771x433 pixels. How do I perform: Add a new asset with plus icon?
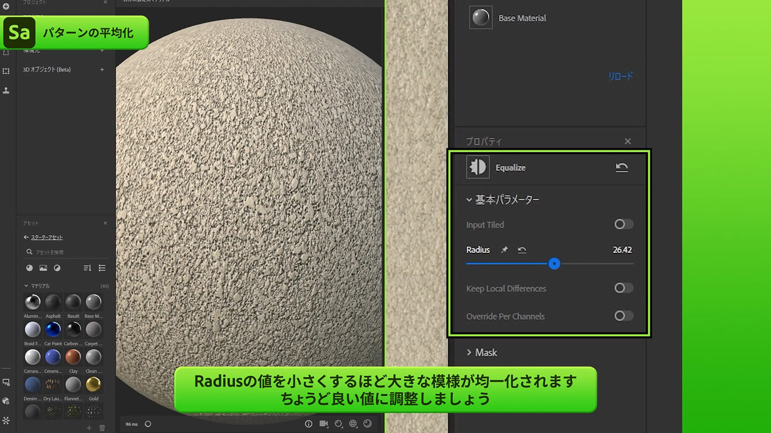point(89,428)
